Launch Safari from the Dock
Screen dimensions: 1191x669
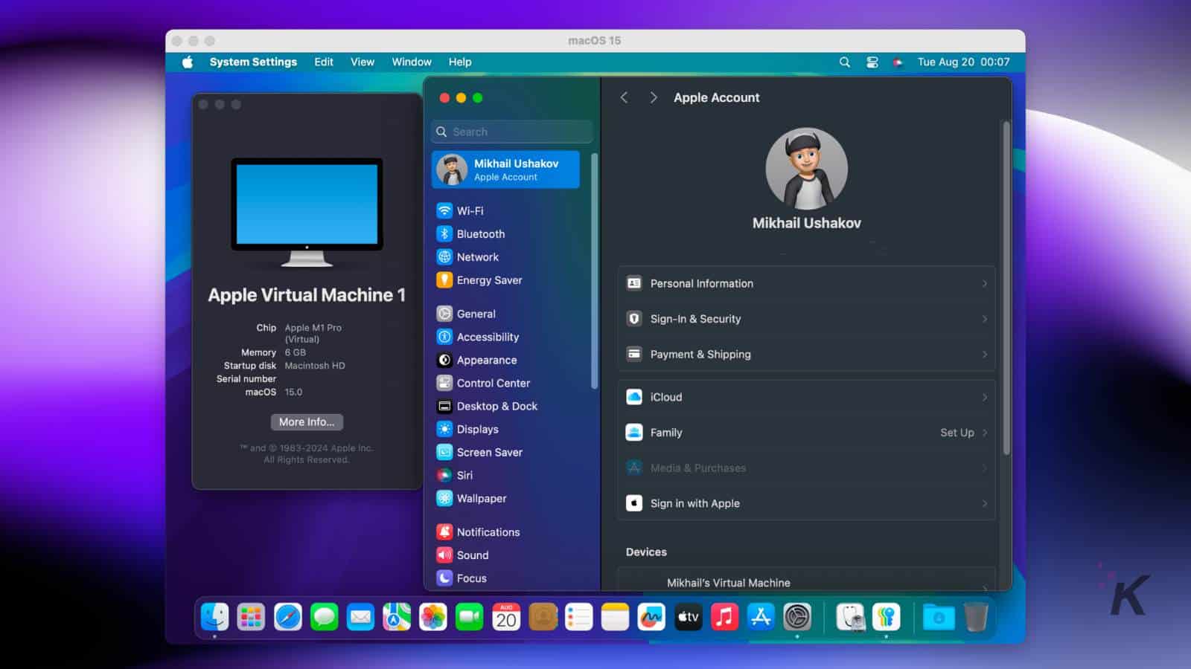click(x=288, y=616)
